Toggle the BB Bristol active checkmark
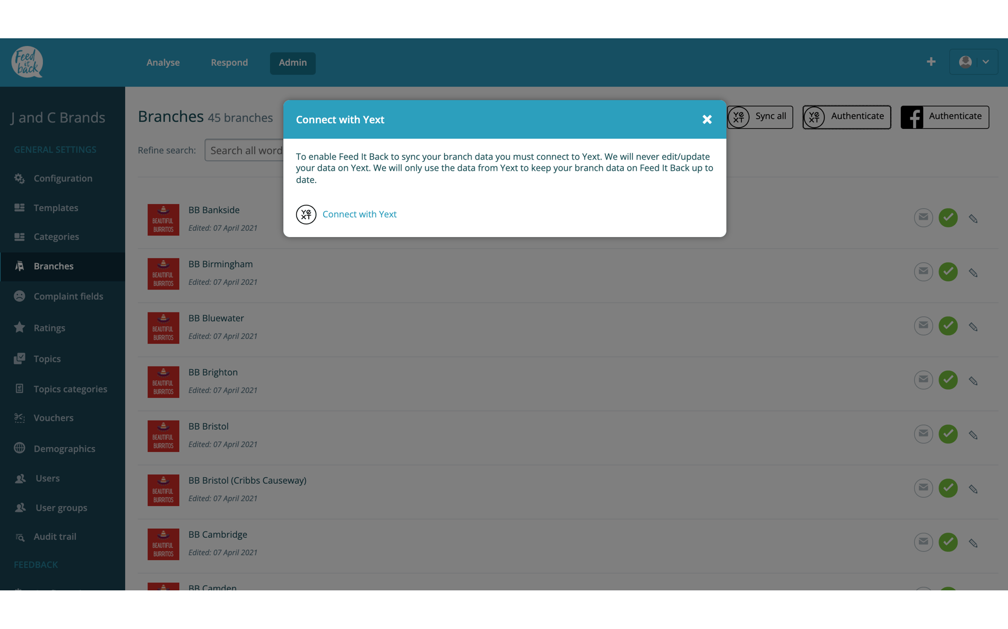This screenshot has height=629, width=1008. (948, 434)
